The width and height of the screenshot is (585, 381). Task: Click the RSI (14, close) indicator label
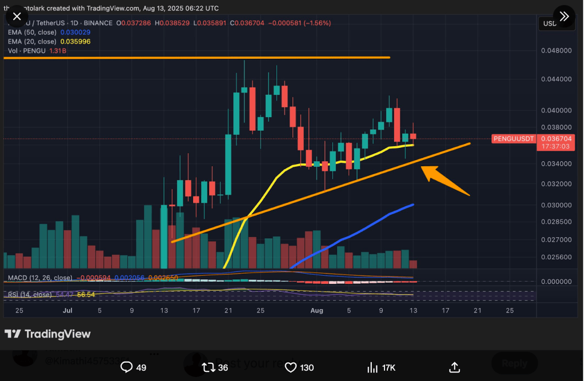30,294
